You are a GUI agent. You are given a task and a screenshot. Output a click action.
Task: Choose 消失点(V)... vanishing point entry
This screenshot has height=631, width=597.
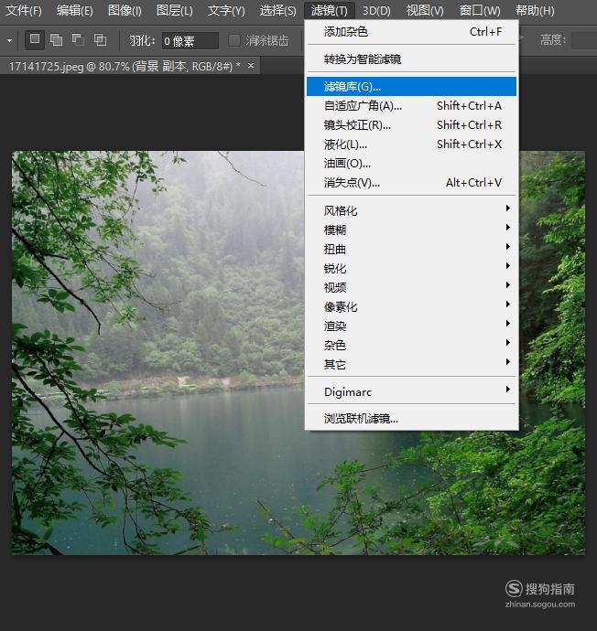pos(411,183)
